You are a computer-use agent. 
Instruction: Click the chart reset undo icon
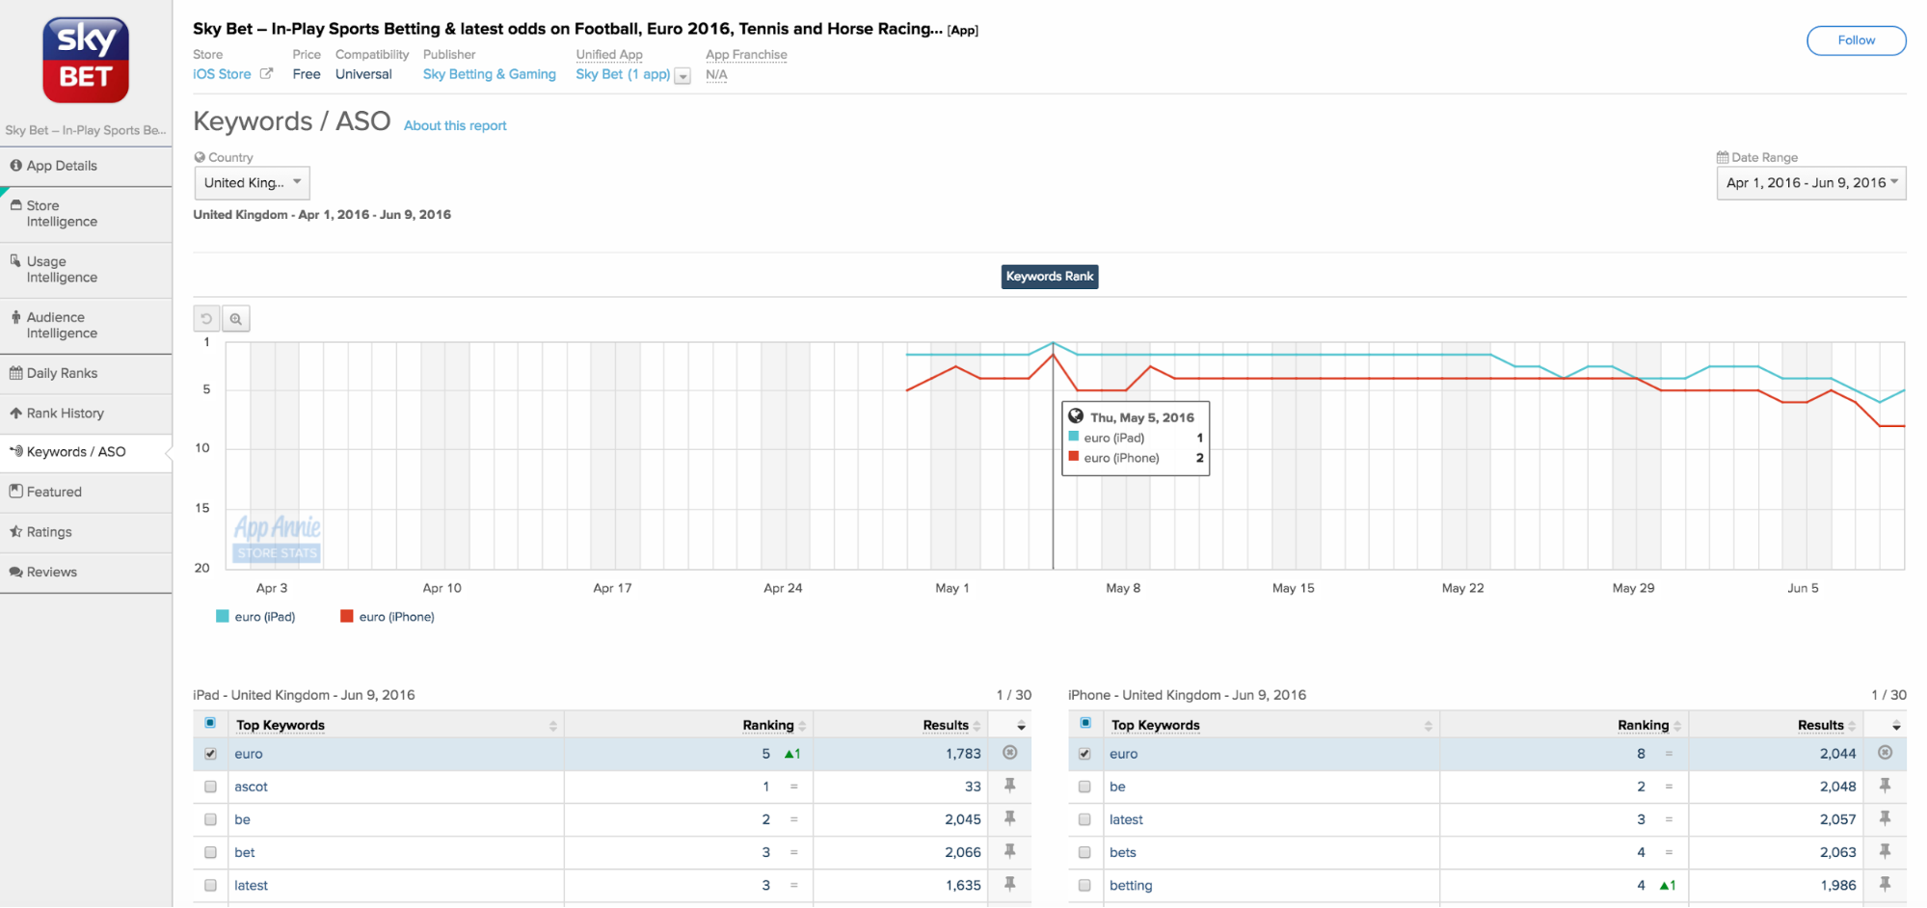point(206,319)
